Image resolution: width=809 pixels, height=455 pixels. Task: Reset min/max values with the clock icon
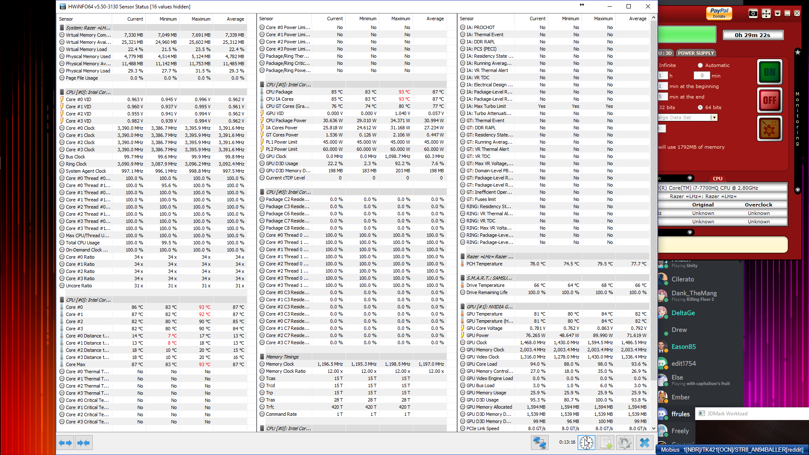587,442
